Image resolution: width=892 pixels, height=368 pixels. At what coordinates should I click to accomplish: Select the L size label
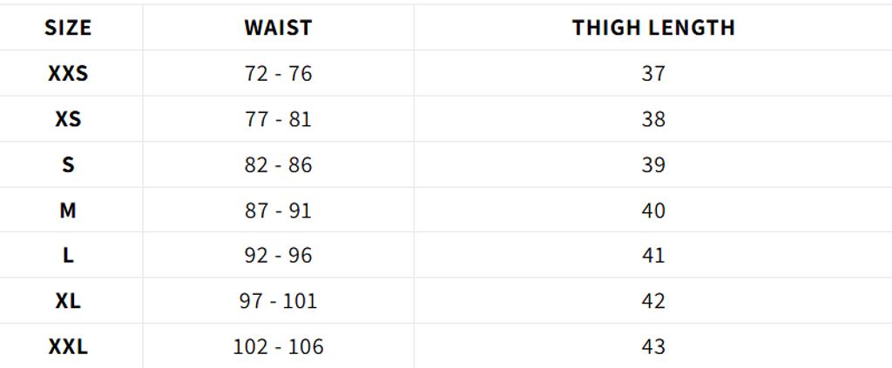(68, 256)
